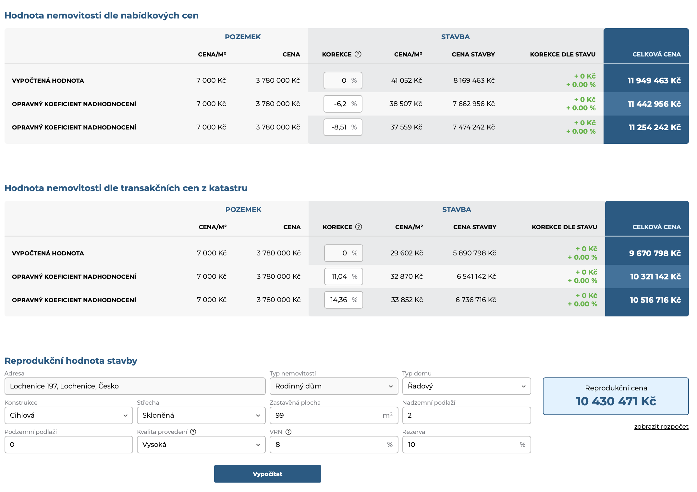
Task: Open the Kvalita provedení dropdown showing Vysoká
Action: point(201,445)
